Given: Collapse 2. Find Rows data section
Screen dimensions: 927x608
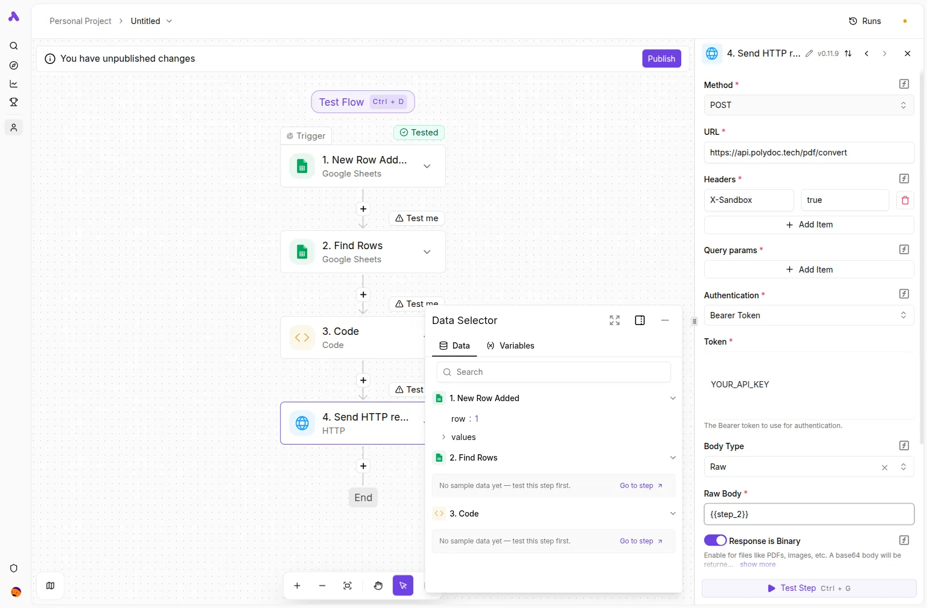Looking at the screenshot, I should [673, 458].
